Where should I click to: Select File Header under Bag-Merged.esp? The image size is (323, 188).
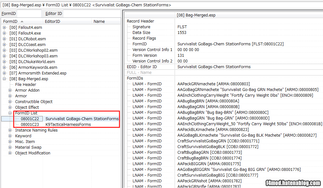pos(26,85)
